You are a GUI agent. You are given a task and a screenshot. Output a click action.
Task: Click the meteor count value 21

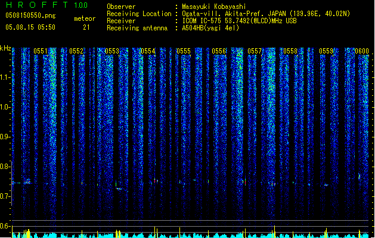pos(86,27)
